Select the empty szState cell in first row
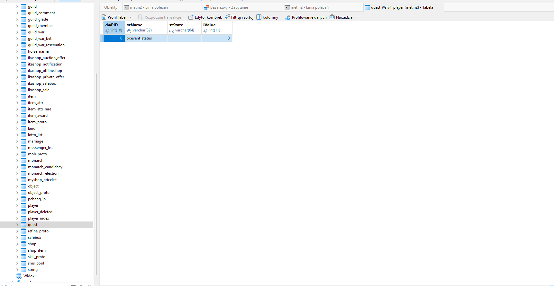The height and width of the screenshot is (286, 554). pyautogui.click(x=184, y=38)
